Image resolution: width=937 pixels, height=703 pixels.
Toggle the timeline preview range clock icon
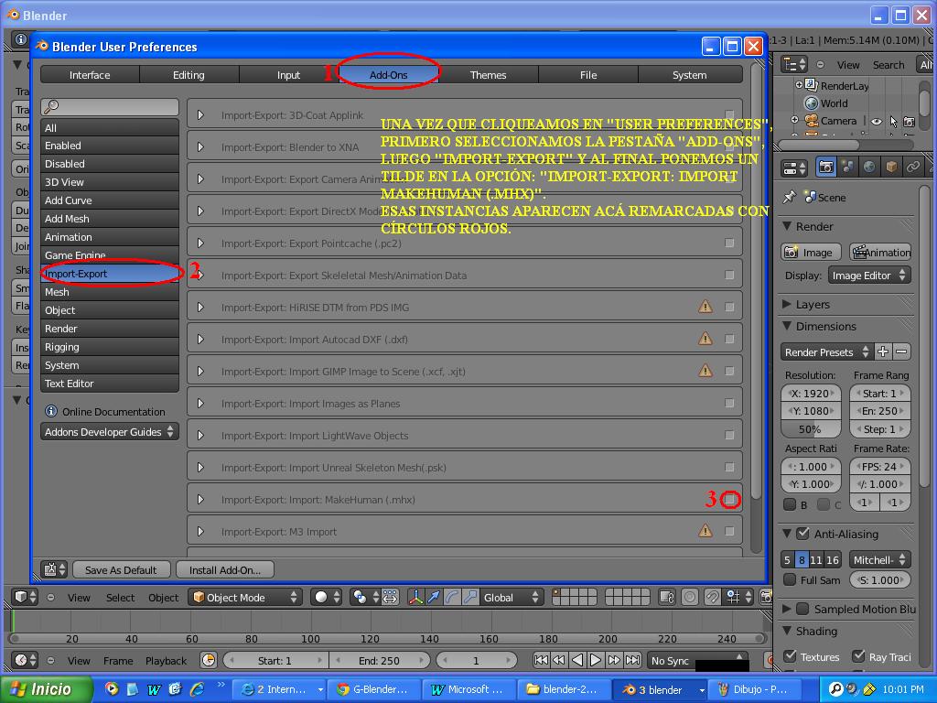pyautogui.click(x=209, y=661)
